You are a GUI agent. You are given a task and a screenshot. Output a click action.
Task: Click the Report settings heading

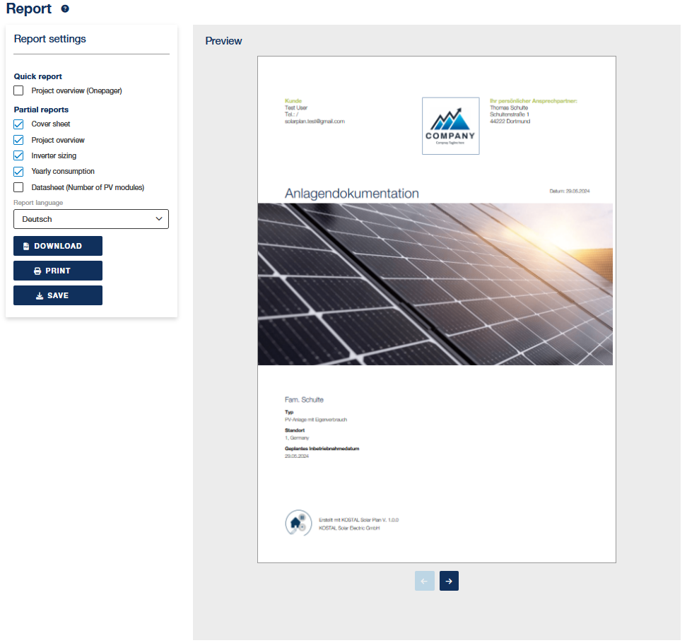tap(50, 39)
